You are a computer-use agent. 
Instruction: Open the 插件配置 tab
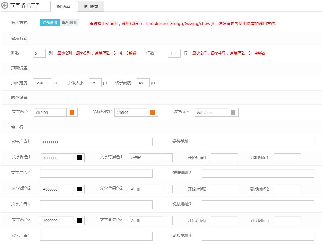coord(63,6)
